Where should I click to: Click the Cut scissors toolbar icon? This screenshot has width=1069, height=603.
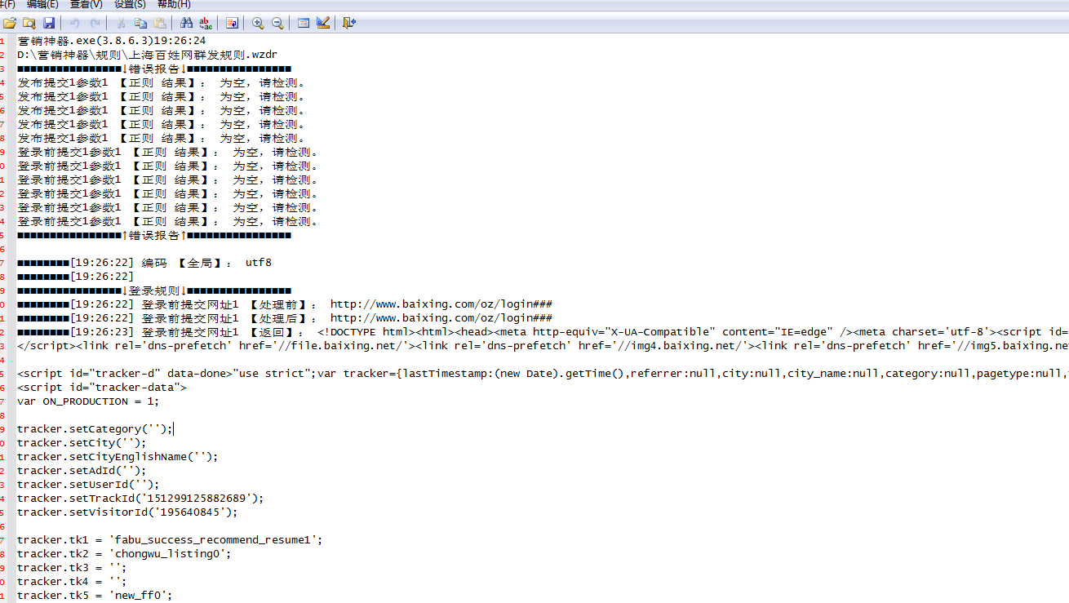(121, 23)
